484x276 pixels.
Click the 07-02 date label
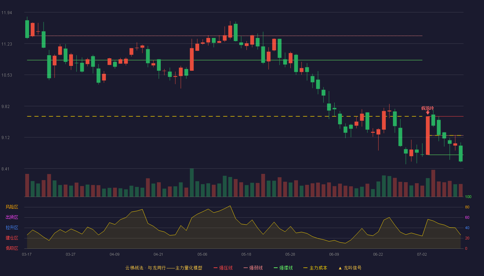[422, 254]
